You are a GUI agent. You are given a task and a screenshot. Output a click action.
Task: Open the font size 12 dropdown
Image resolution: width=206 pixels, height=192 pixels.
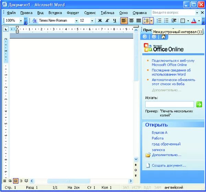92,21
